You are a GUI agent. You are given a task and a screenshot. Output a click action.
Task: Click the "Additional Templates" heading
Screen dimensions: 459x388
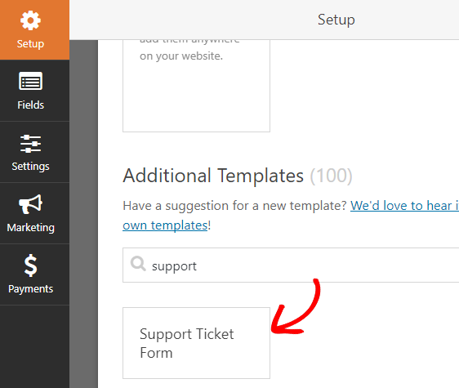tap(213, 176)
